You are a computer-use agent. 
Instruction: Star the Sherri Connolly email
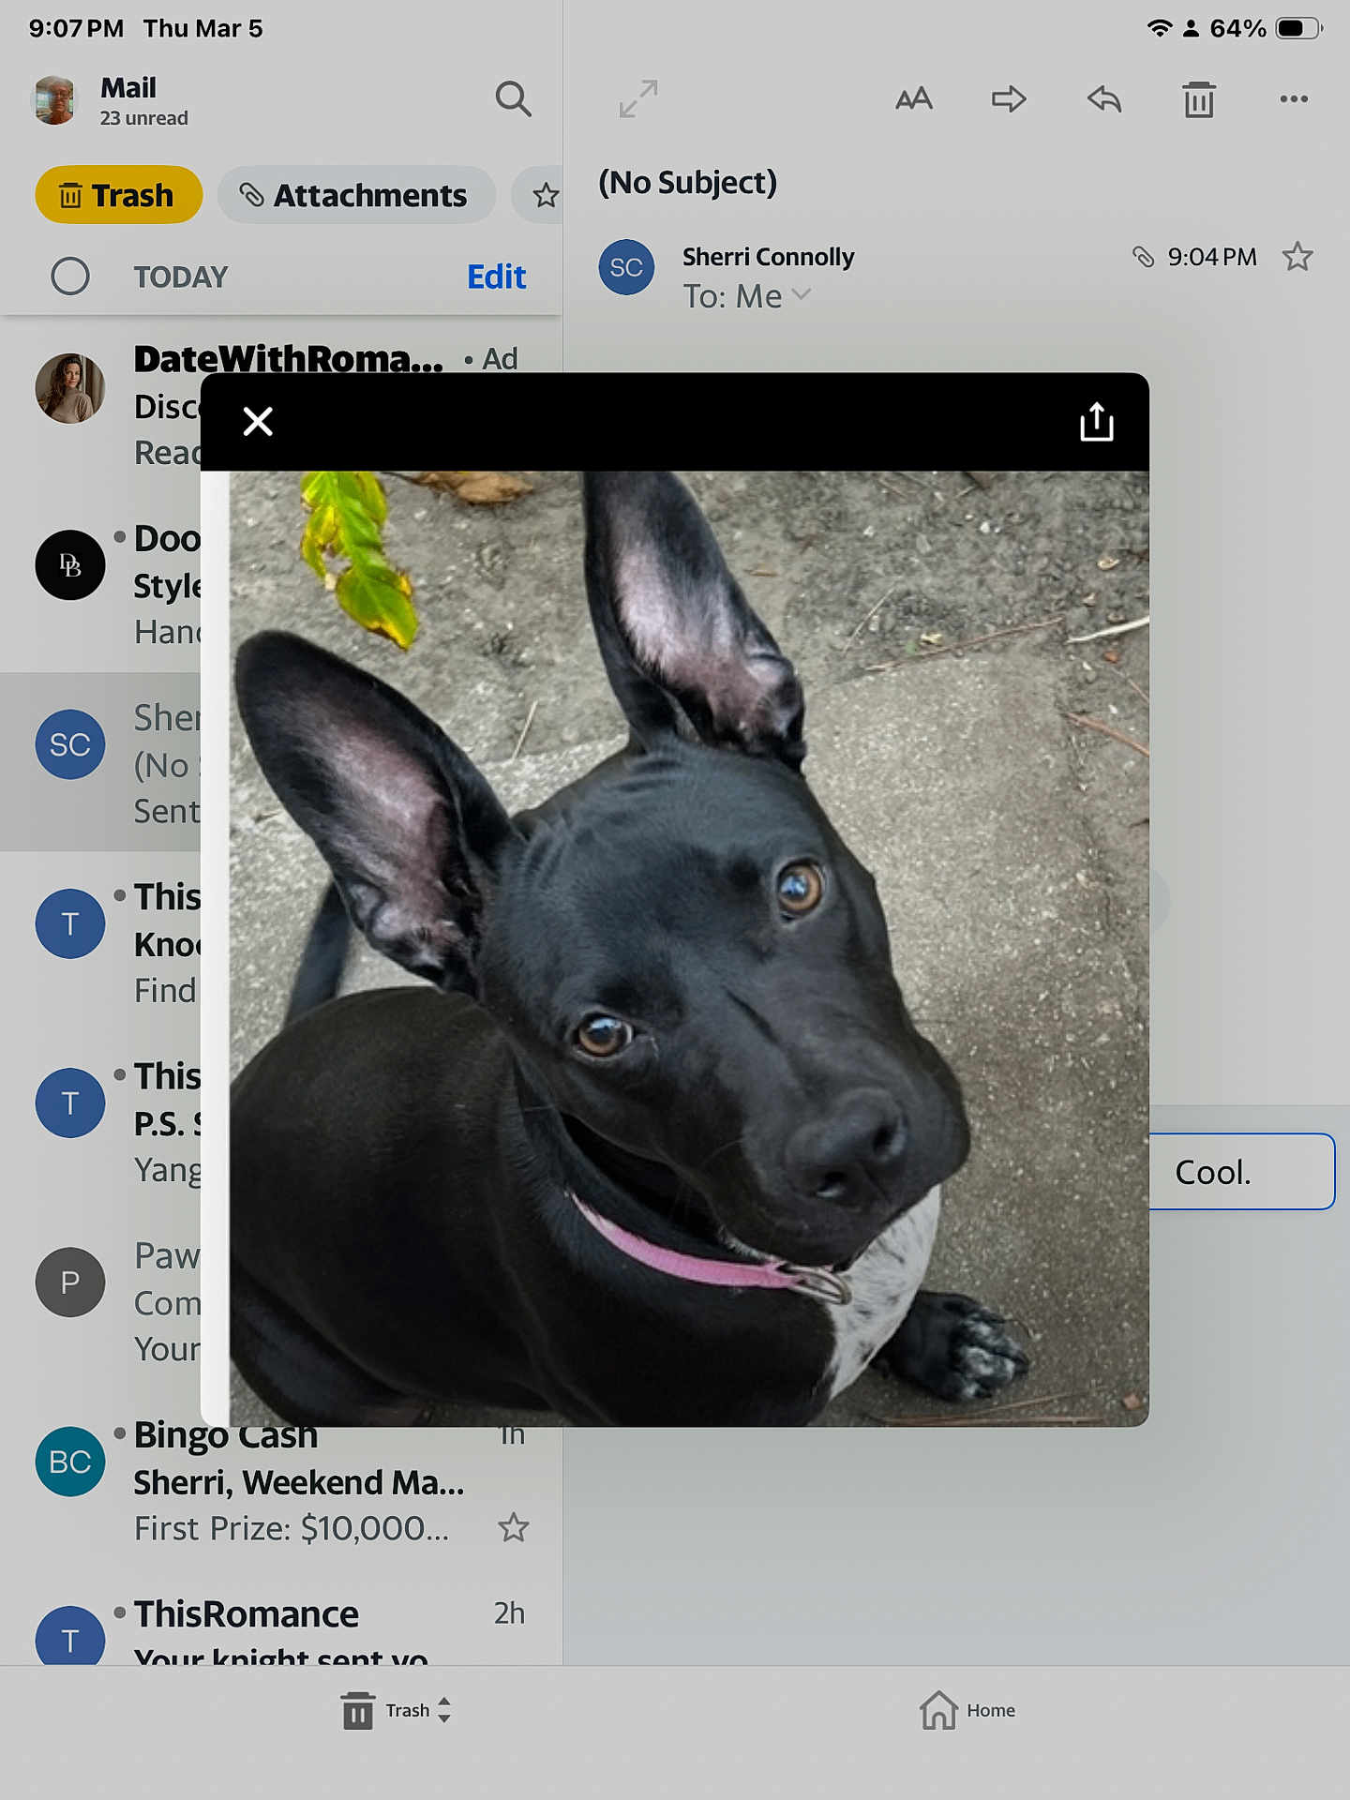1297,257
